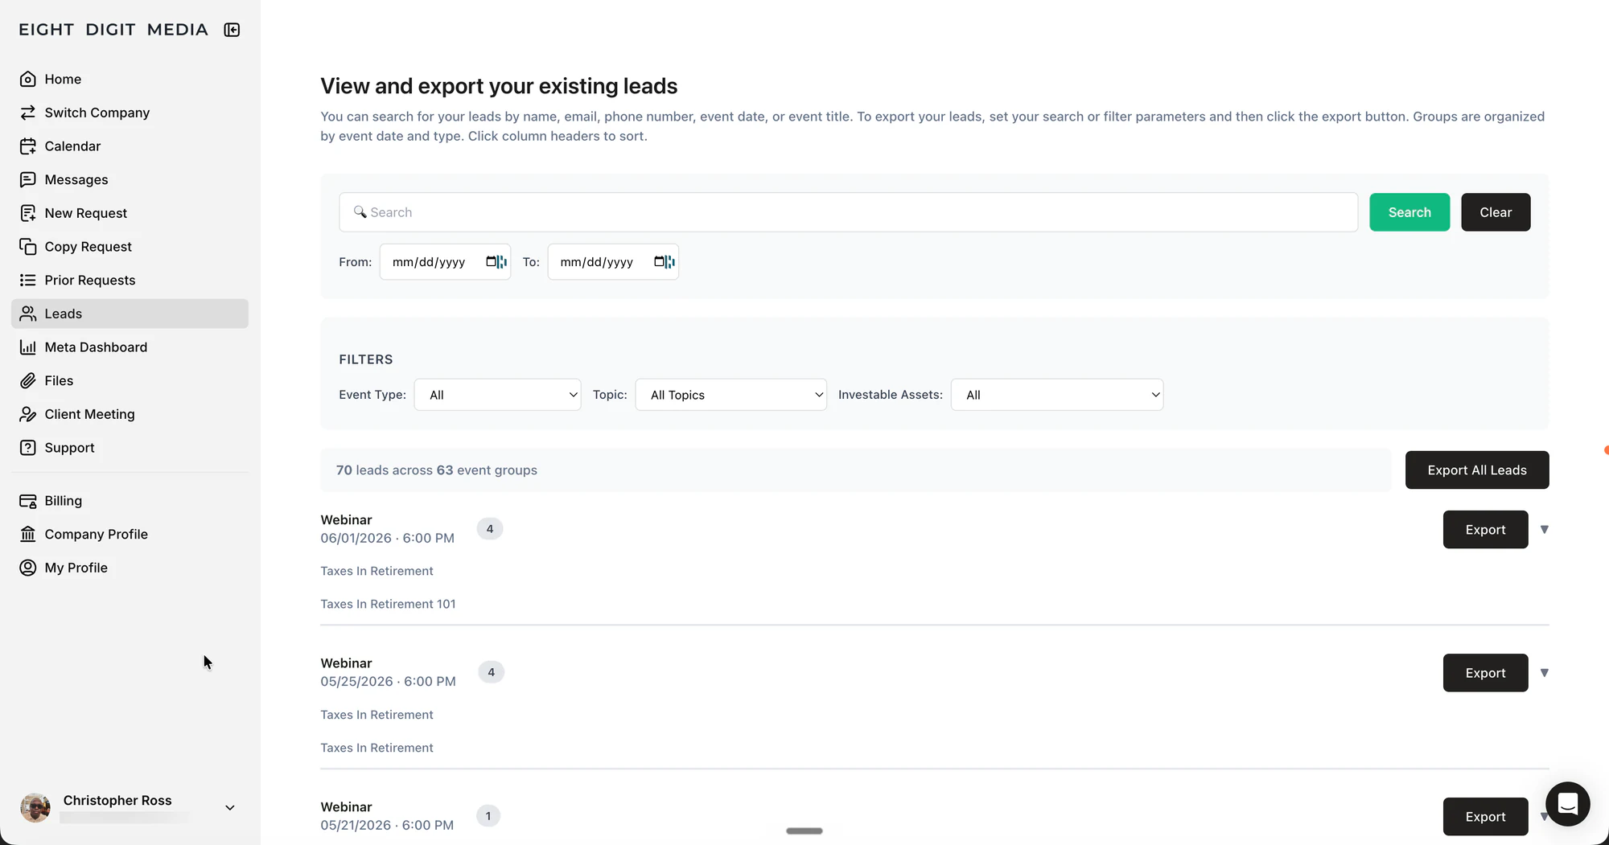Click the Support question mark icon
Image resolution: width=1609 pixels, height=845 pixels.
click(28, 448)
